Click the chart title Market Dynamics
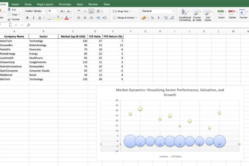 click(x=170, y=92)
